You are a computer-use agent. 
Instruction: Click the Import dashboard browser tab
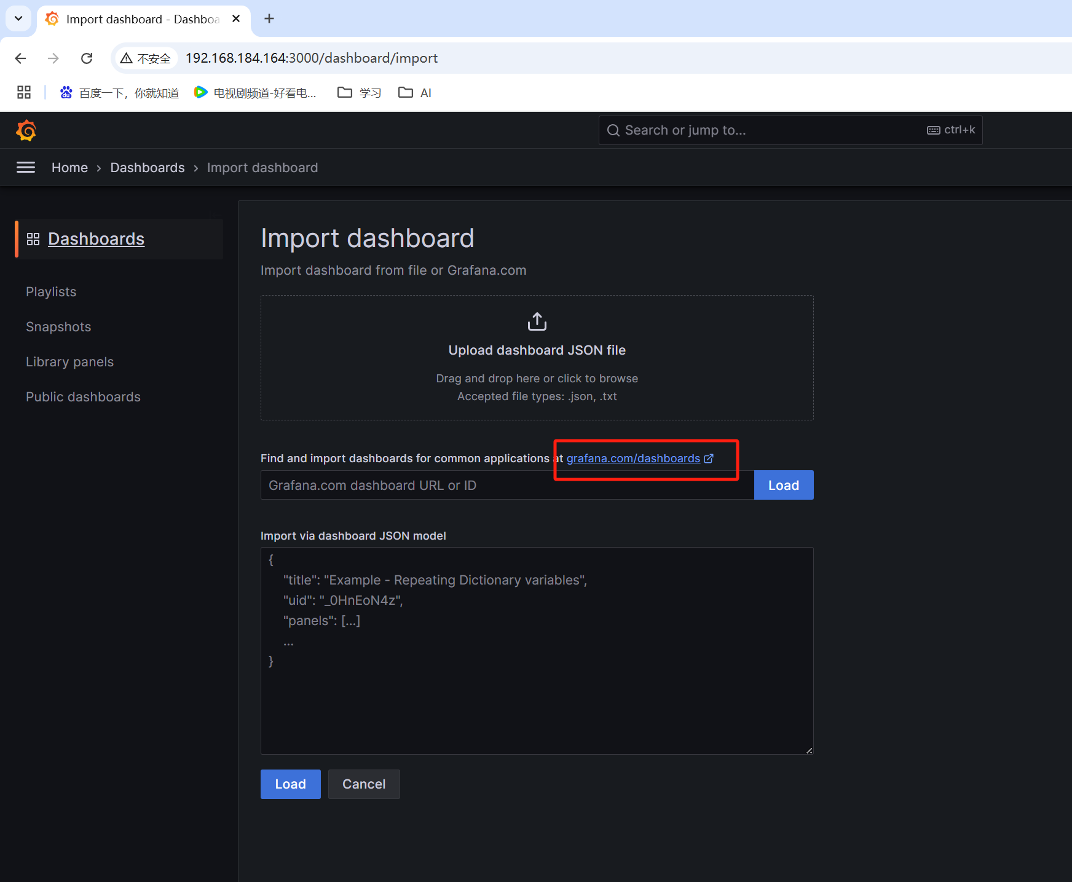[144, 19]
